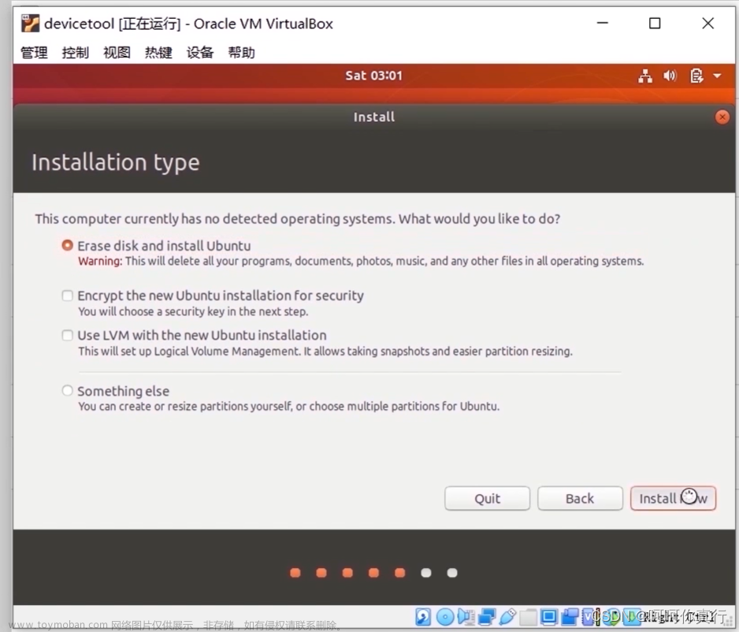Select Erase disk and install Ubuntu option
The width and height of the screenshot is (739, 632).
point(68,246)
